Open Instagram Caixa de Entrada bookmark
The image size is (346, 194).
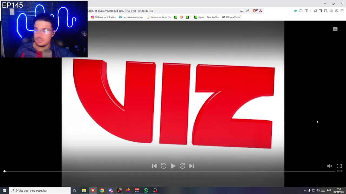tap(104, 17)
